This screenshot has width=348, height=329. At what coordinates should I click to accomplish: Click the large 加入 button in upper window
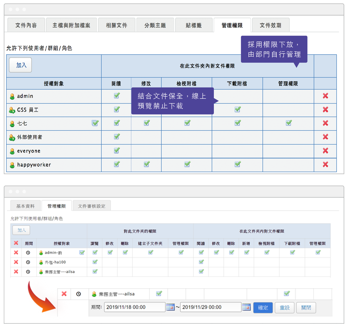pos(20,65)
